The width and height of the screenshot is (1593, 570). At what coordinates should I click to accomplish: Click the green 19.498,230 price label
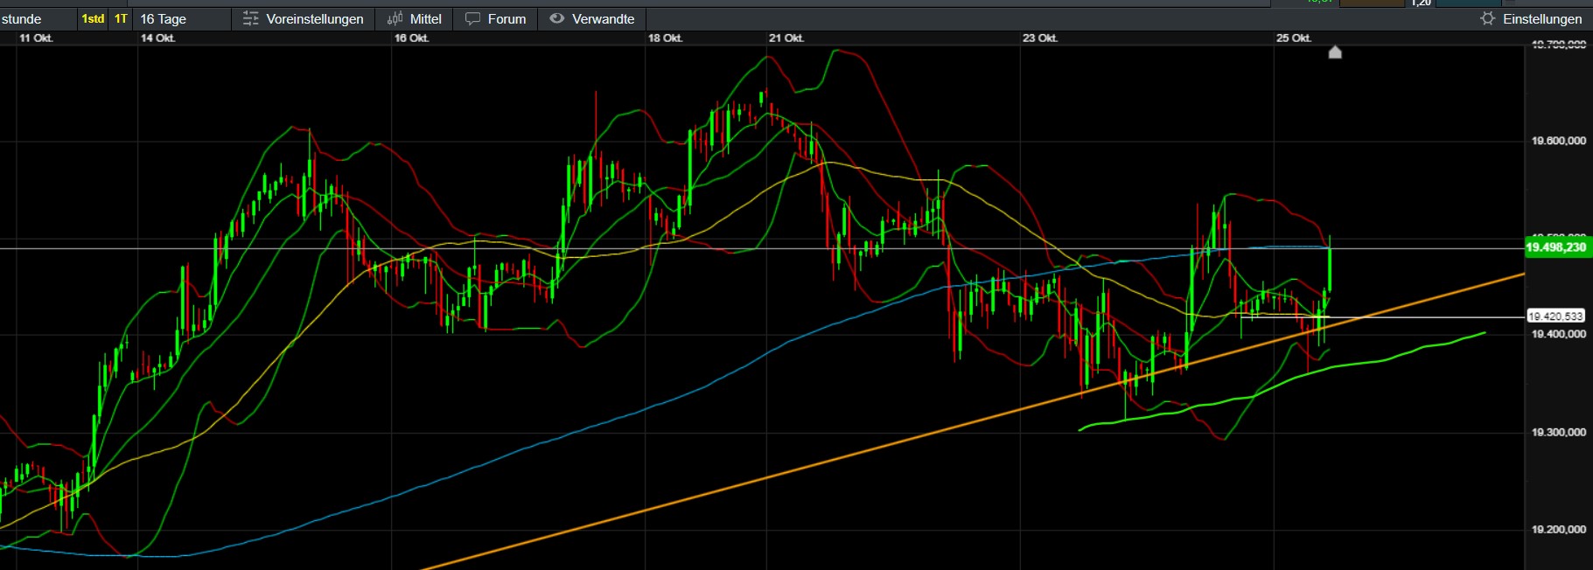click(1556, 247)
